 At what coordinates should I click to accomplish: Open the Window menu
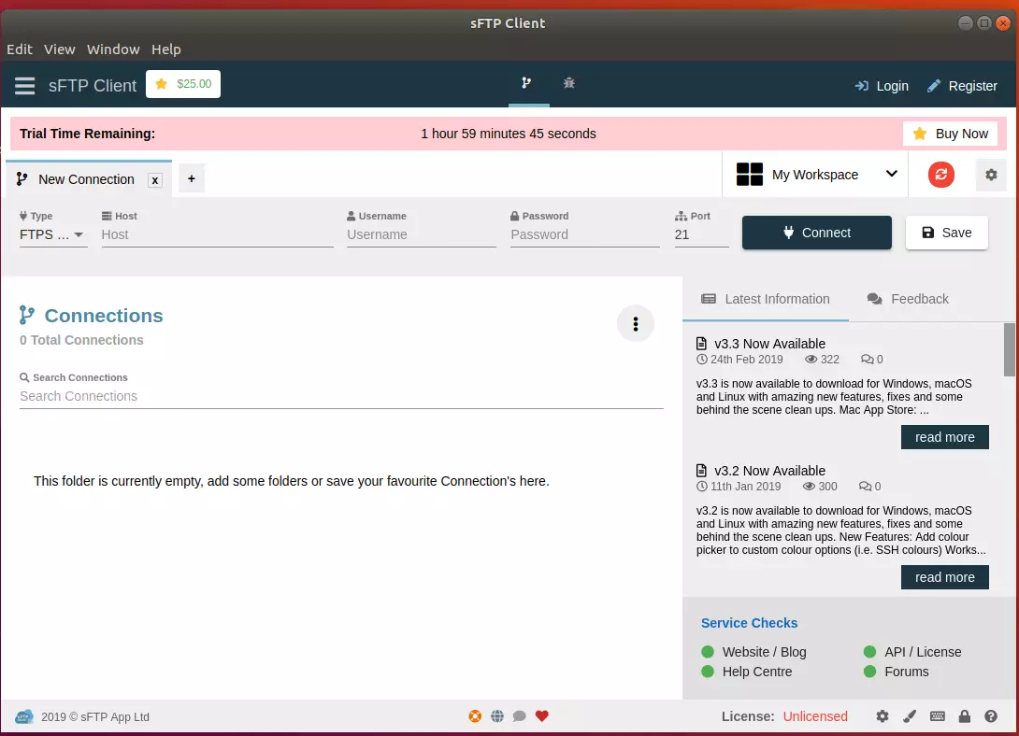113,50
